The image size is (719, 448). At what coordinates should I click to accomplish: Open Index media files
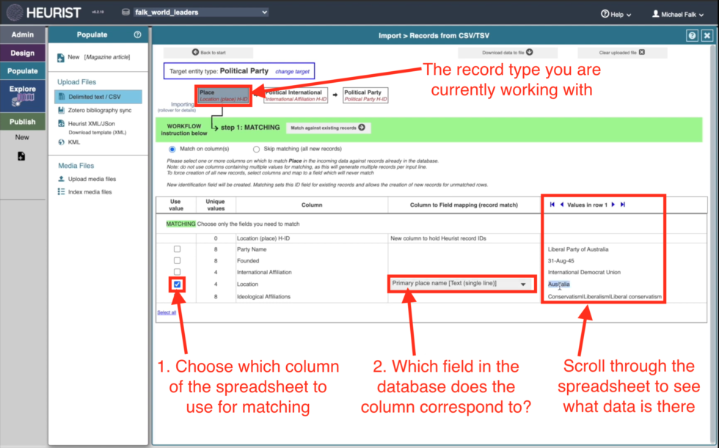click(90, 192)
